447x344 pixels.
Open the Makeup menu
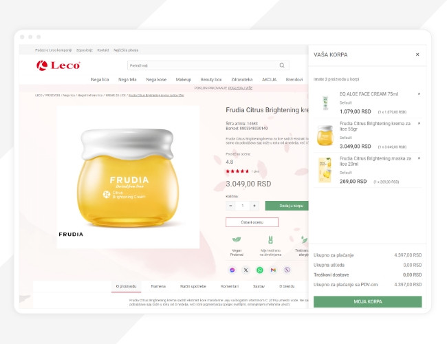coord(184,80)
